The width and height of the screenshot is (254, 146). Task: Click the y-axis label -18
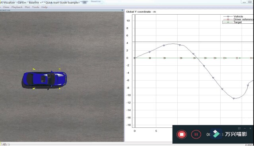tap(128, 125)
